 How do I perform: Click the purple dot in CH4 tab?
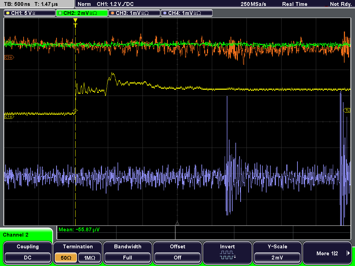[165, 13]
